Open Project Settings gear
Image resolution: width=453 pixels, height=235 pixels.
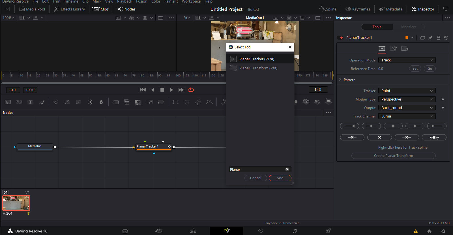(x=443, y=231)
